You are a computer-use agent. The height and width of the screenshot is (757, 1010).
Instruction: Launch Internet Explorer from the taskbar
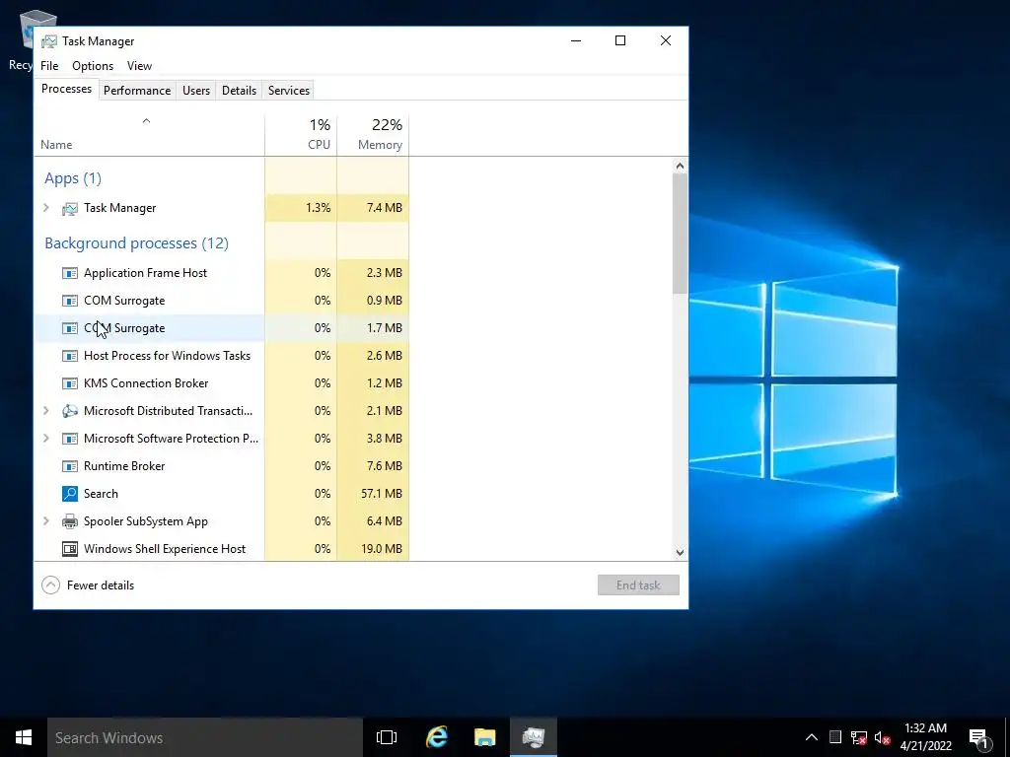pyautogui.click(x=437, y=737)
